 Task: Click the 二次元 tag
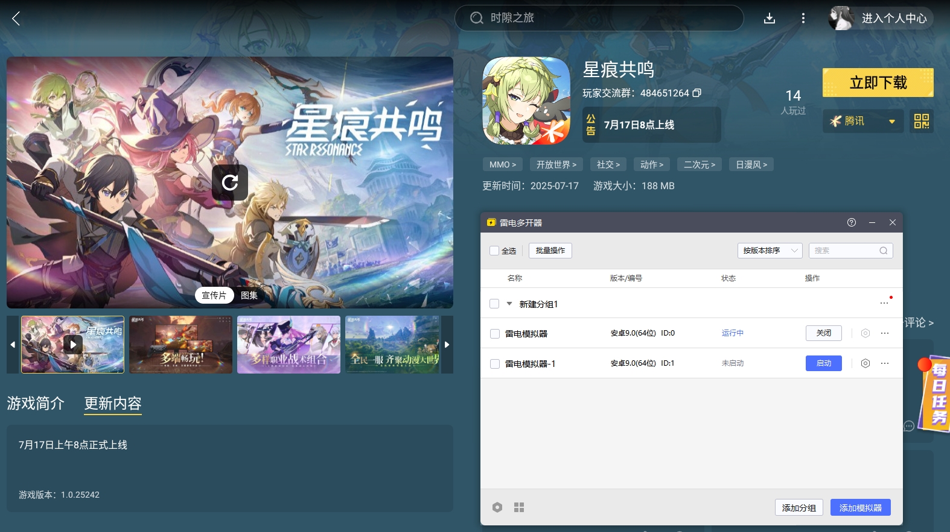tap(700, 164)
